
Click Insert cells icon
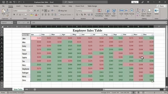(x=121, y=11)
